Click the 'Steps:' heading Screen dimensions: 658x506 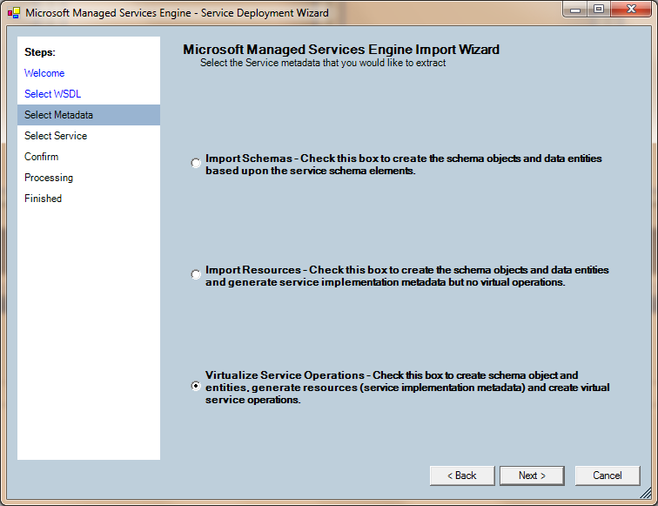tap(40, 52)
